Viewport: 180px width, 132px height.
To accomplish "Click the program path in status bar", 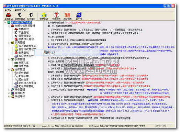I will pyautogui.click(x=113, y=126).
